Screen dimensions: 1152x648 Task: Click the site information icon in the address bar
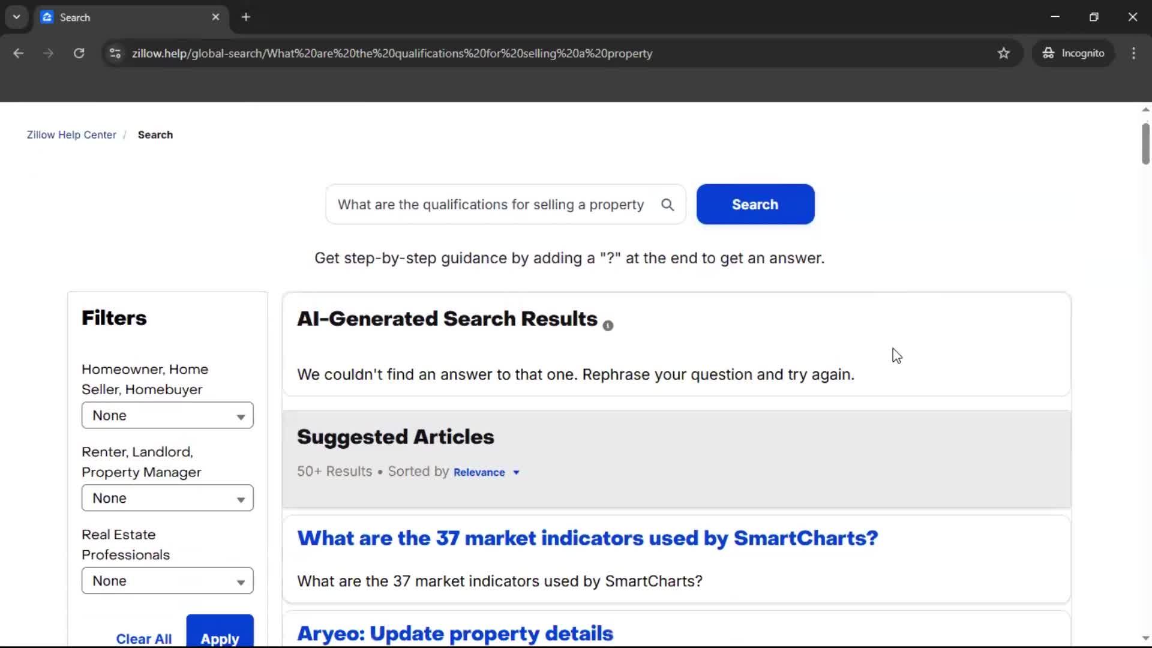coord(115,53)
